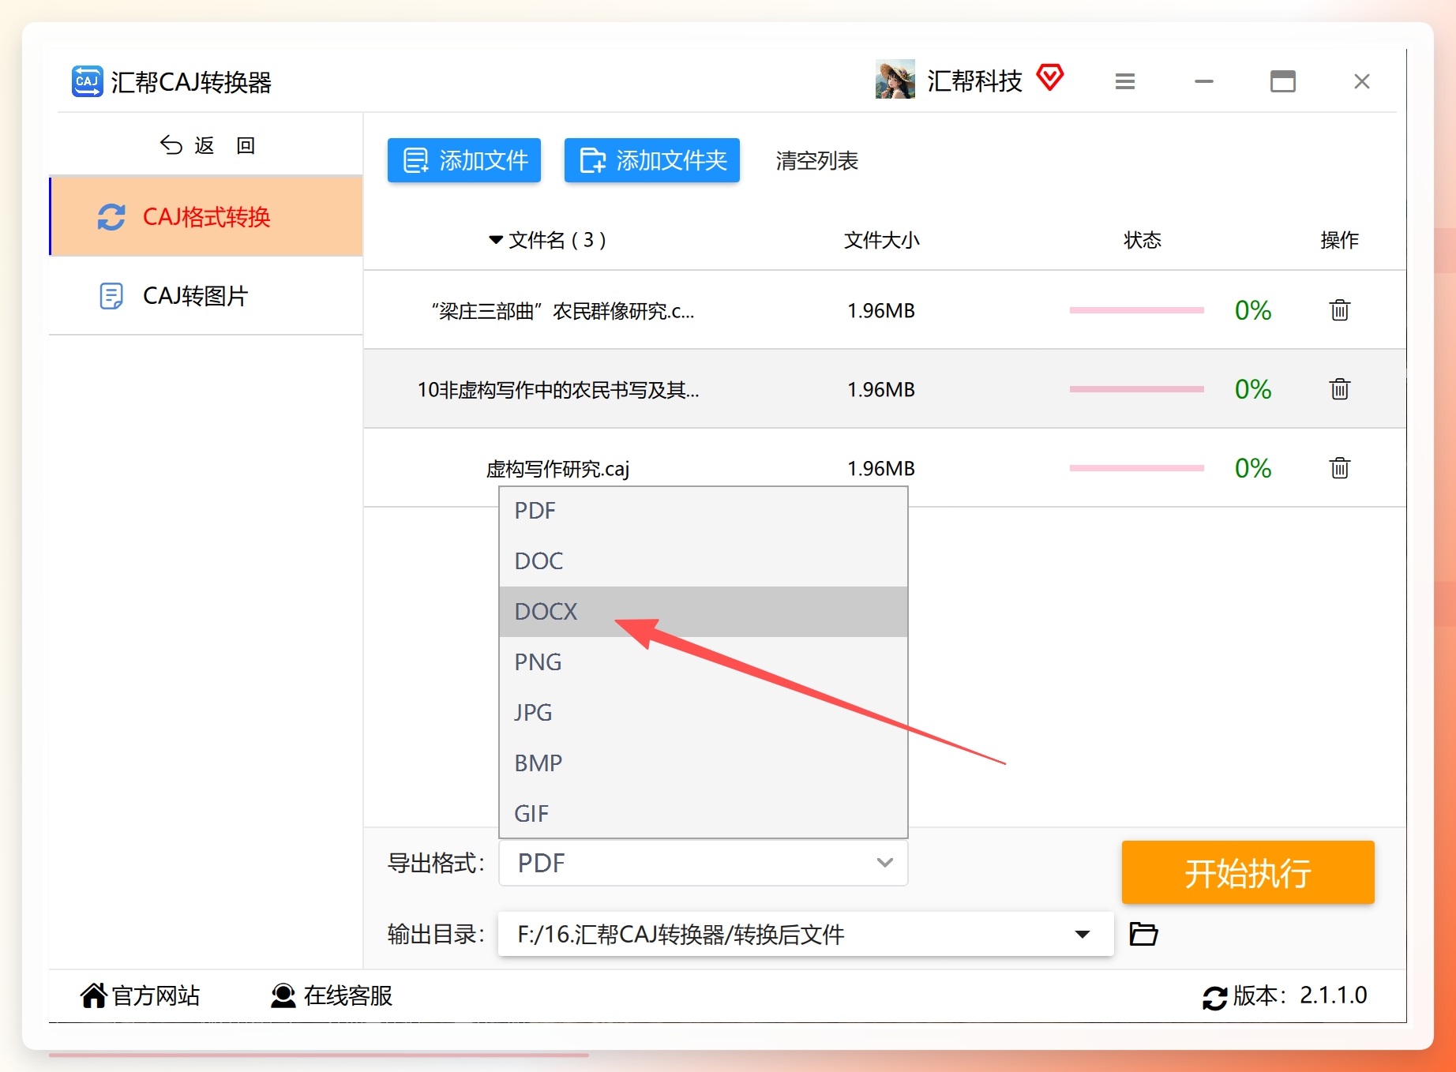Clear the list with 清空列表
The image size is (1456, 1072).
point(817,160)
